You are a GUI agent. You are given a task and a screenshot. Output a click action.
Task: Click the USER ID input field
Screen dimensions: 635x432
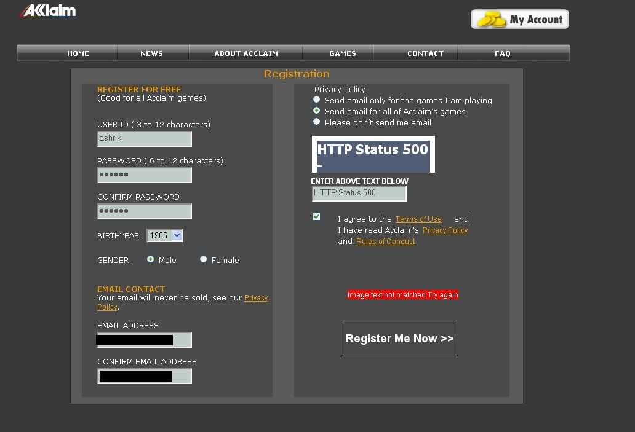point(145,139)
